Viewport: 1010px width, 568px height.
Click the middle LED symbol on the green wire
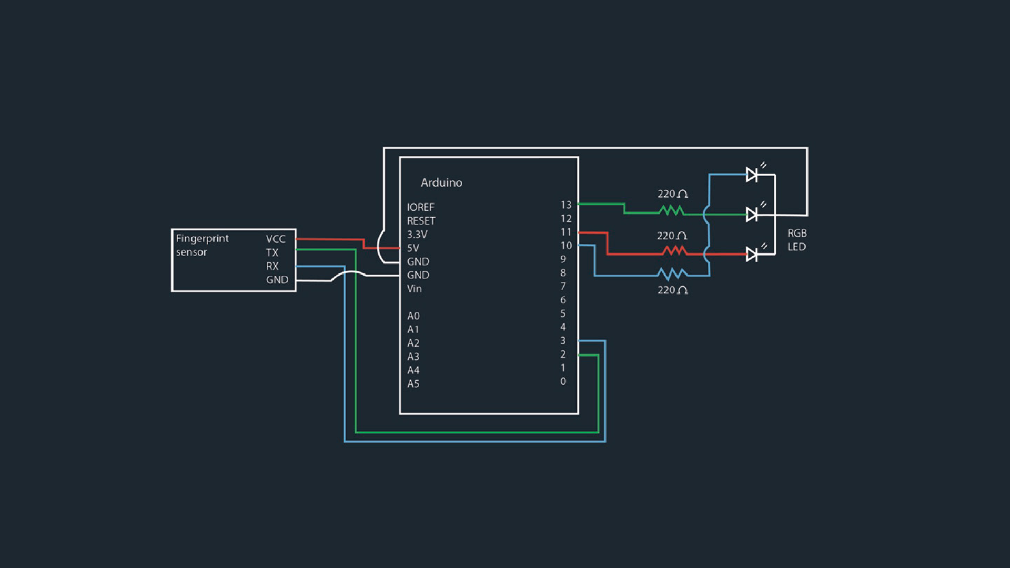click(752, 214)
